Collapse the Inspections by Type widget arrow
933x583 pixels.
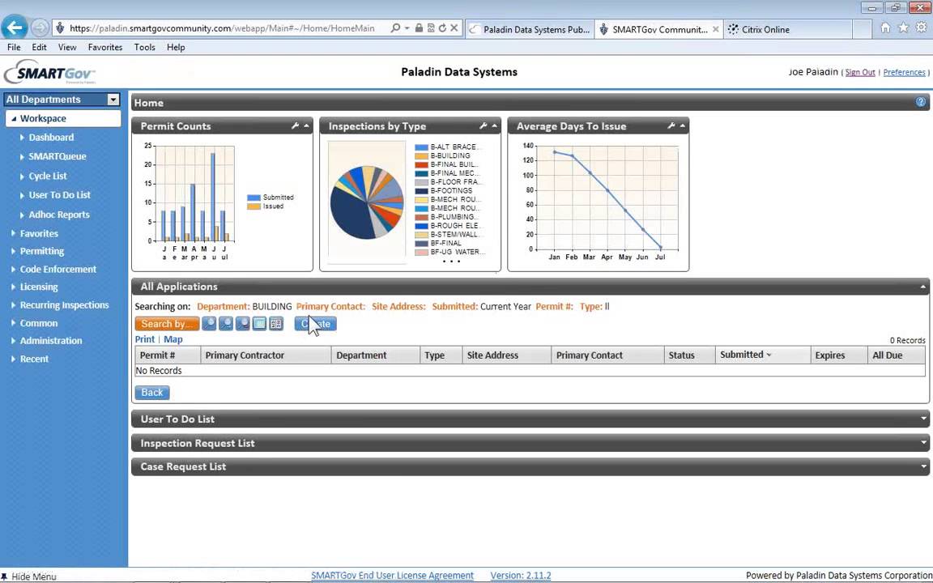[495, 126]
